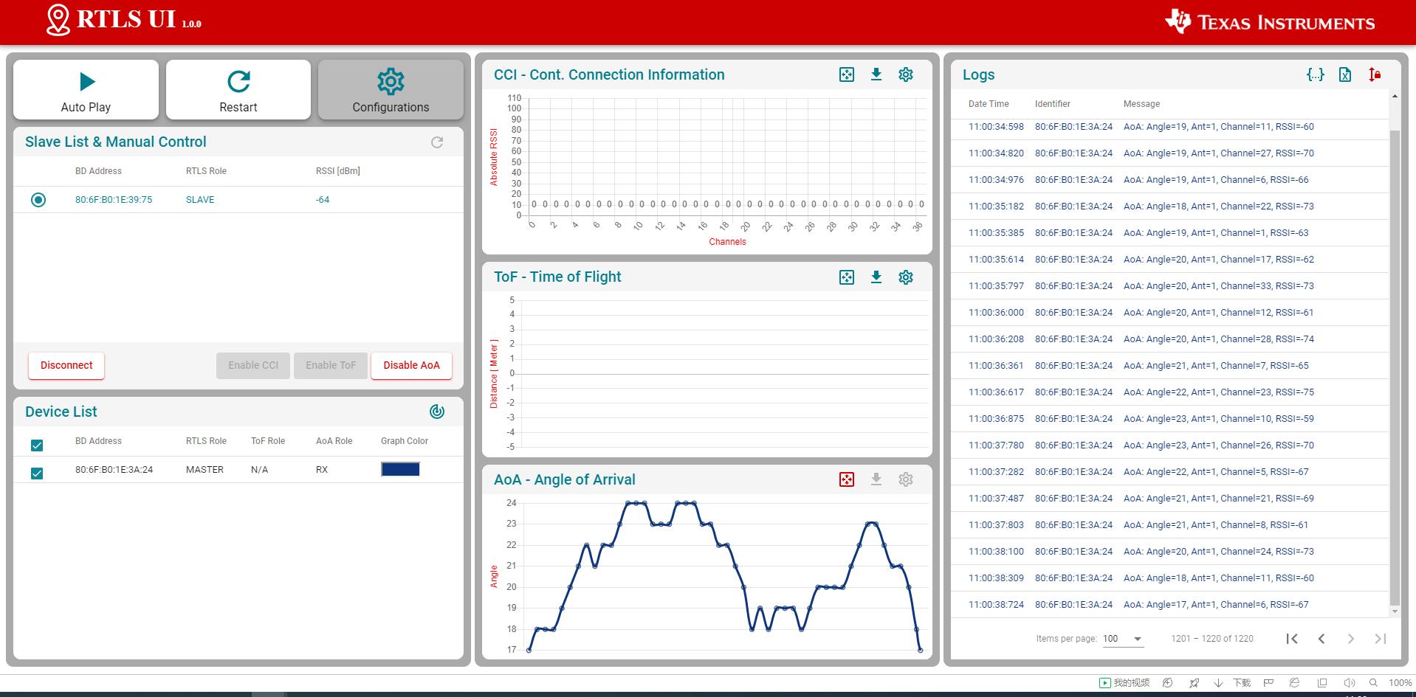
Task: Click the Disable AoA button
Action: (411, 365)
